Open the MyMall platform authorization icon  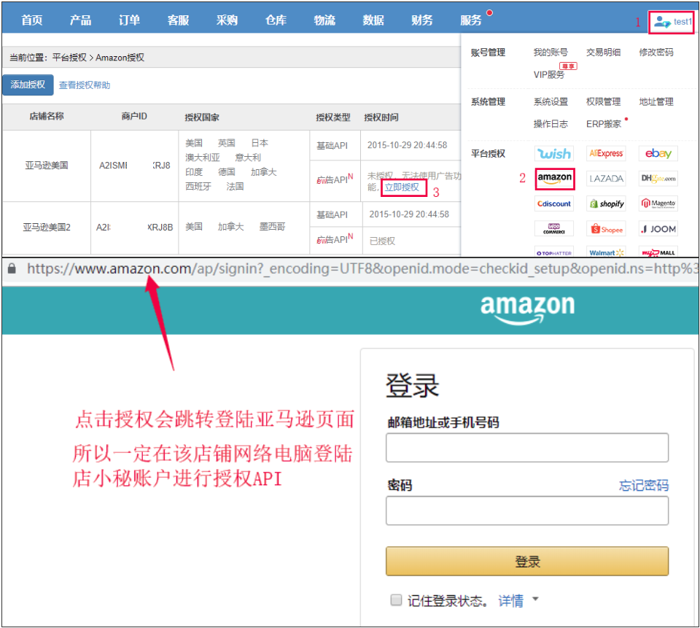(x=658, y=252)
